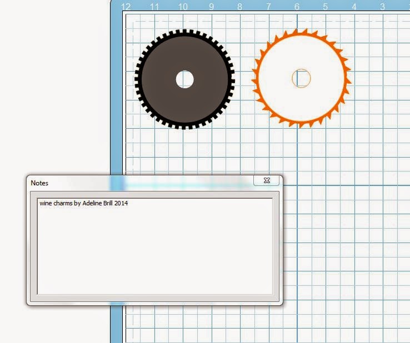The height and width of the screenshot is (343, 410).
Task: Click the text 'wine charms by Adeline Brill 2014'
Action: click(84, 203)
